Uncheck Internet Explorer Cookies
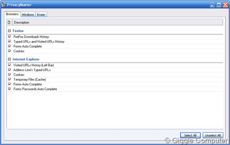Image resolution: width=230 pixels, height=145 pixels. (10, 75)
